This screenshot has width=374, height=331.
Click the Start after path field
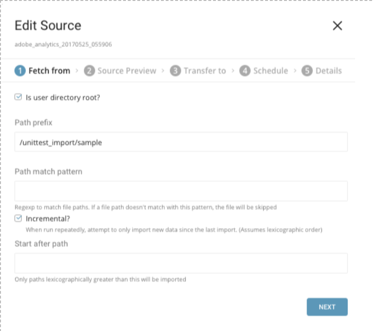pyautogui.click(x=181, y=263)
